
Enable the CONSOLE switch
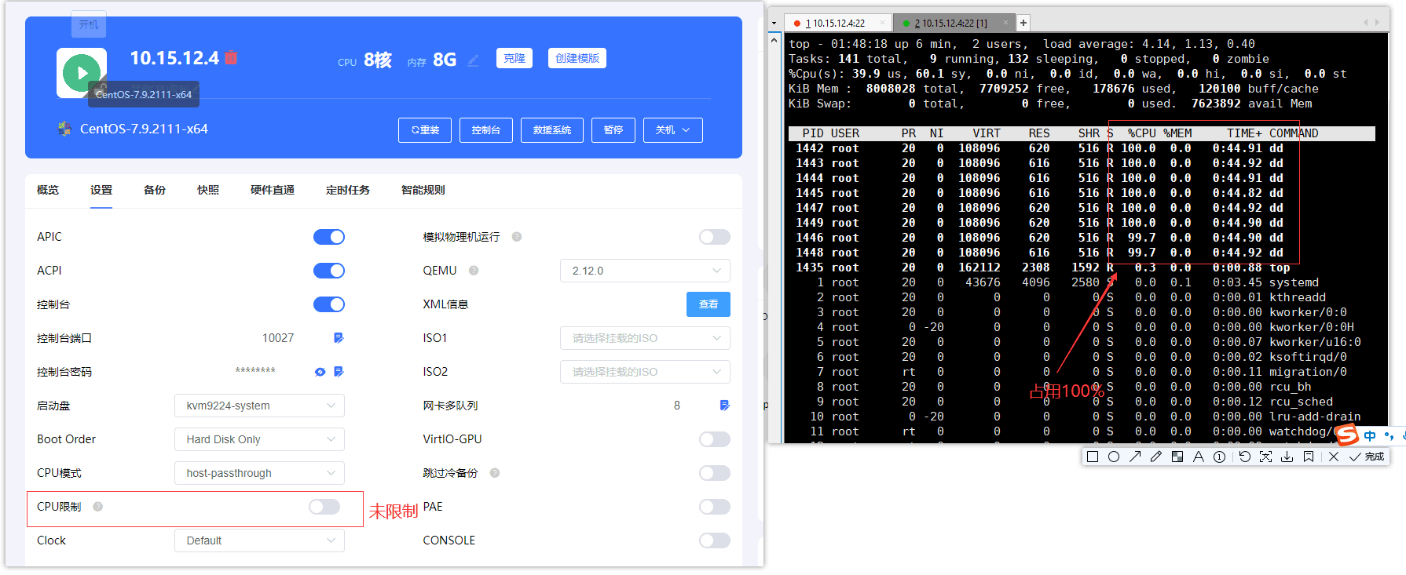pos(715,540)
